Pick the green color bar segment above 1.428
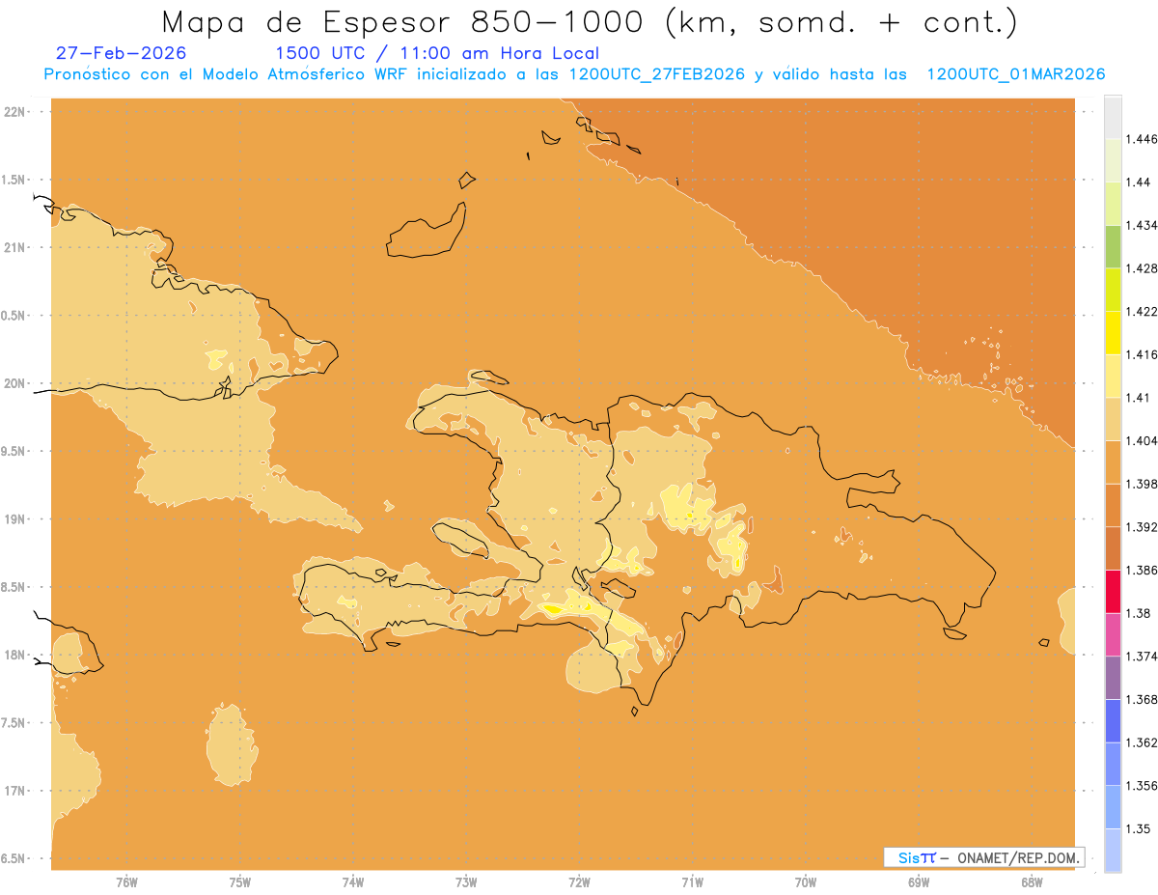The height and width of the screenshot is (895, 1158). coord(1113,246)
